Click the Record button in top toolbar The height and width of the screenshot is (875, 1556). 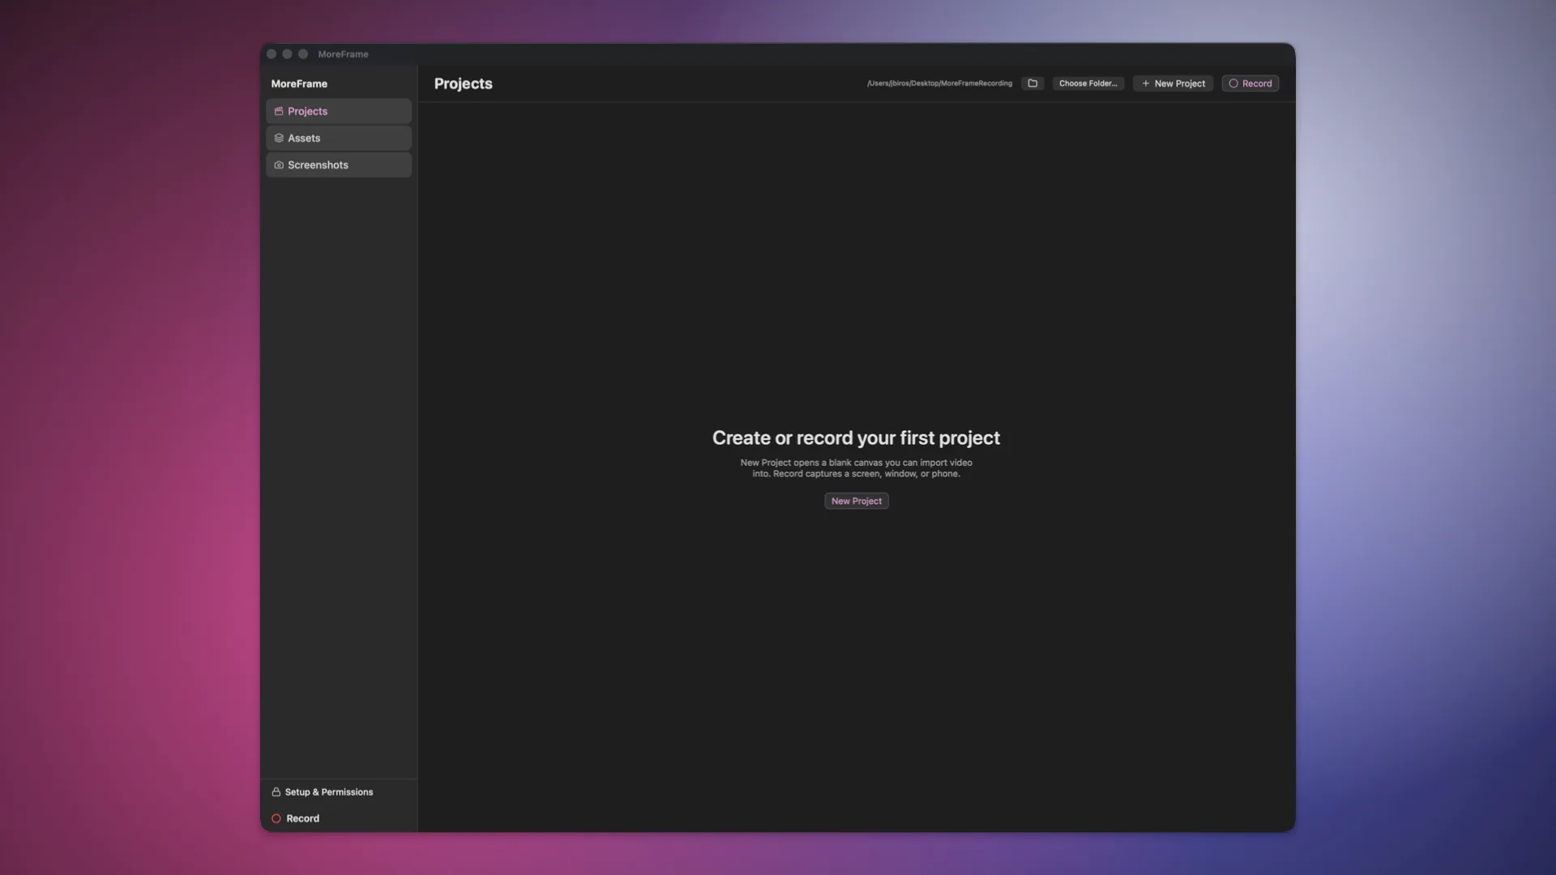pyautogui.click(x=1250, y=83)
